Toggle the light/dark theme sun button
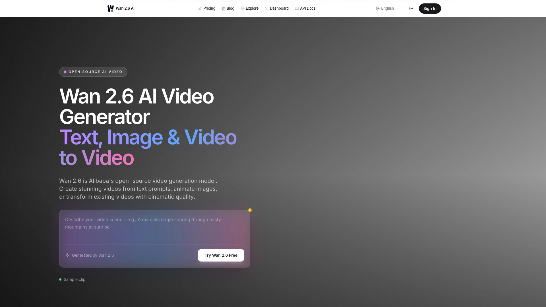 pos(411,9)
